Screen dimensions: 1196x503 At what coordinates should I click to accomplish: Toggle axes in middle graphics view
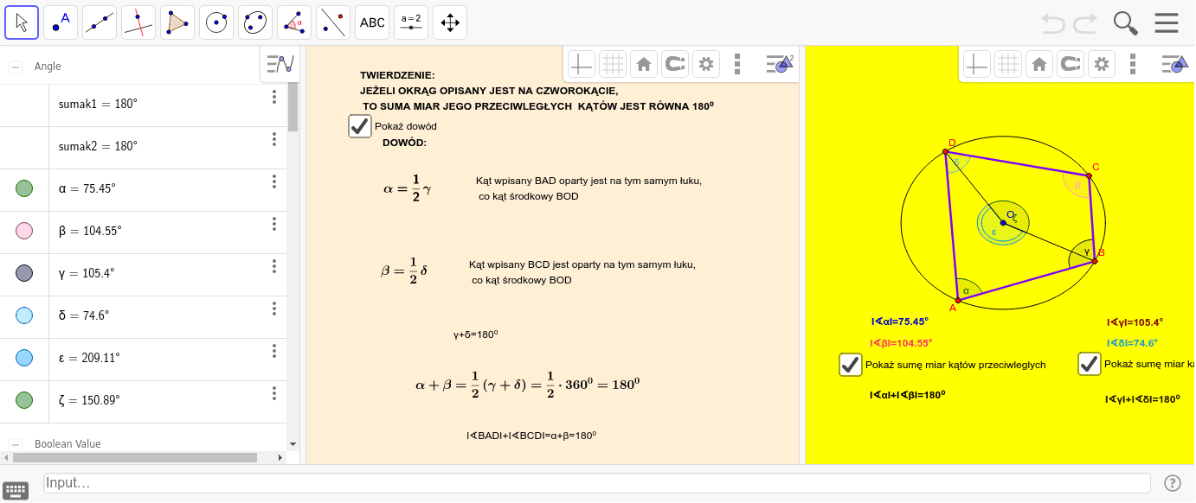click(581, 64)
